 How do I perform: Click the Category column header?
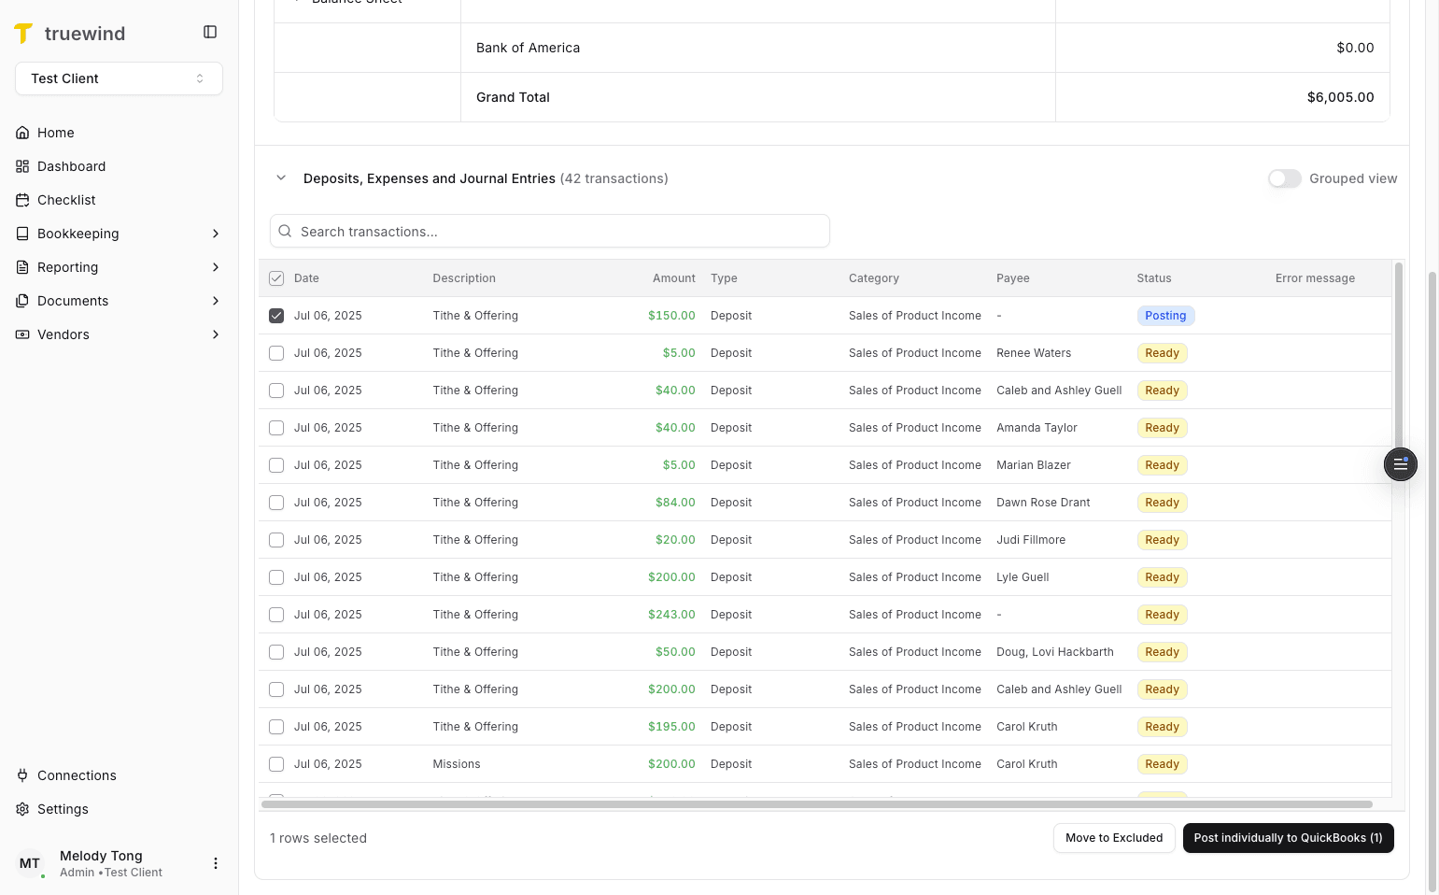[x=874, y=278]
